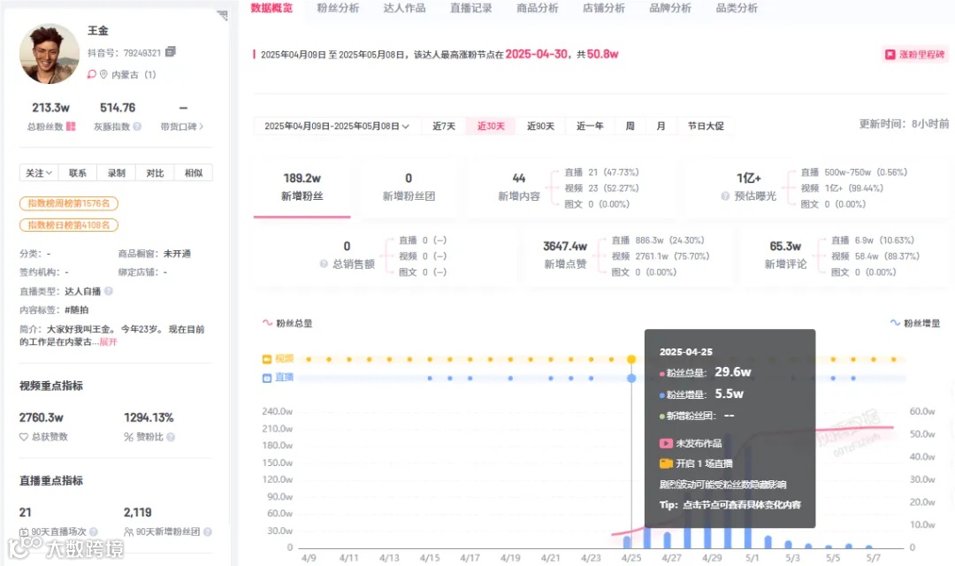
Task: Click the location pin icon beside 内蒙古
Action: (x=103, y=74)
